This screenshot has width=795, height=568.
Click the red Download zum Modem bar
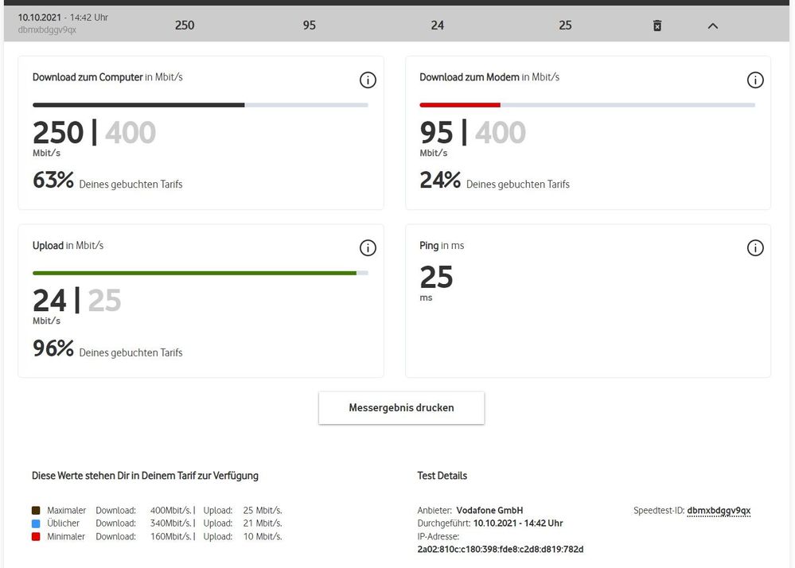click(x=459, y=104)
